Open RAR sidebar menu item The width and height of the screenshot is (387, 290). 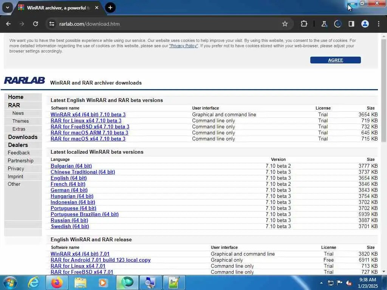tap(14, 105)
